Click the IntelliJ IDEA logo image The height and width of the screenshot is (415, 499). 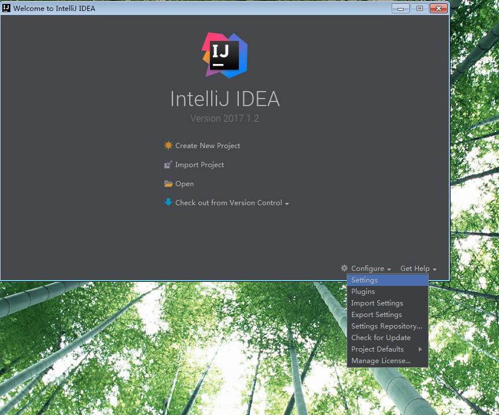click(x=224, y=55)
